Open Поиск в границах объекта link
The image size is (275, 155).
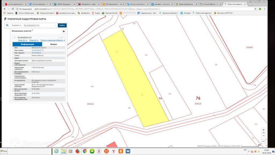(x=53, y=40)
